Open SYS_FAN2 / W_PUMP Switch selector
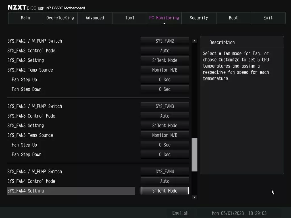Viewport: 291px width, 218px height. point(165,41)
